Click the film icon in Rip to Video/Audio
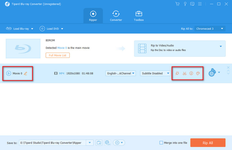This screenshot has width=232, height=150. point(142,48)
